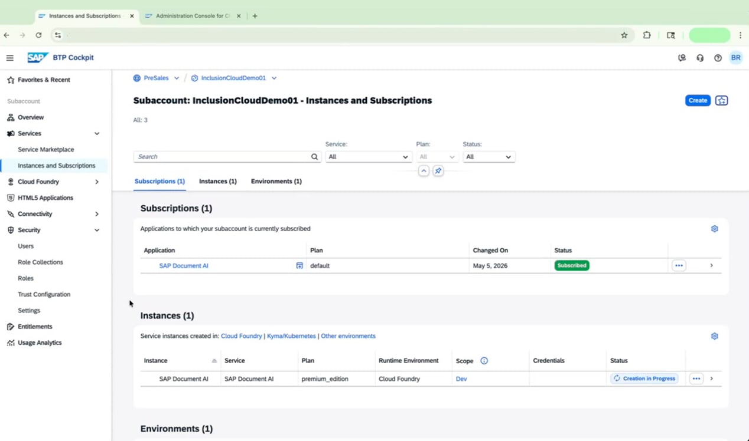The height and width of the screenshot is (441, 749).
Task: Pin the filter header bar
Action: [438, 171]
